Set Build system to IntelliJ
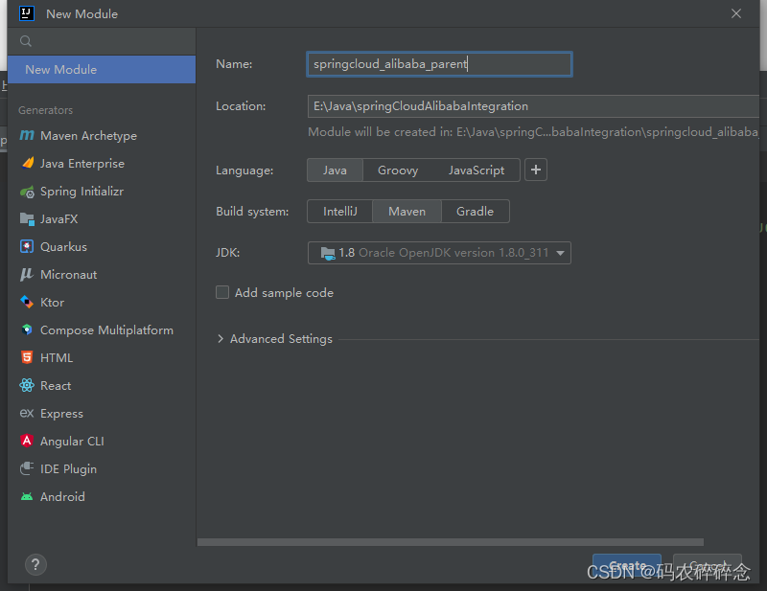Screen dimensions: 767x591 (x=340, y=211)
